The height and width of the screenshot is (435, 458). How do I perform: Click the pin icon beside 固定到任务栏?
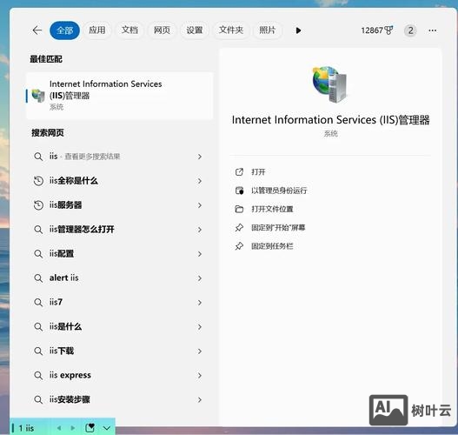click(239, 246)
